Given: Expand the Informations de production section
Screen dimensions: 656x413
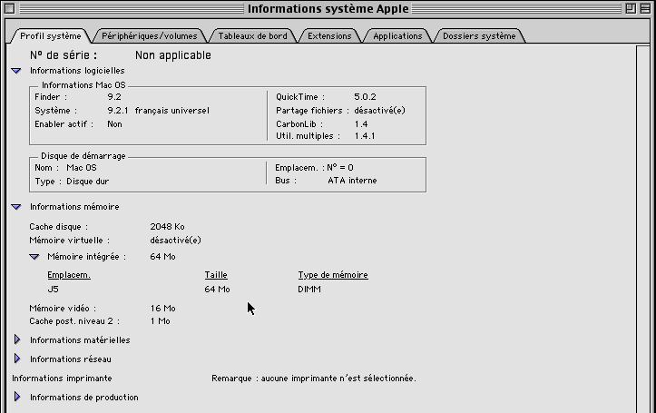Looking at the screenshot, I should pyautogui.click(x=17, y=397).
